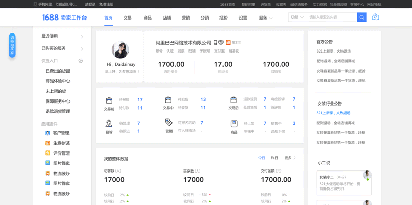Click the 认证 link under company name
The width and height of the screenshot is (412, 205).
pyautogui.click(x=170, y=51)
